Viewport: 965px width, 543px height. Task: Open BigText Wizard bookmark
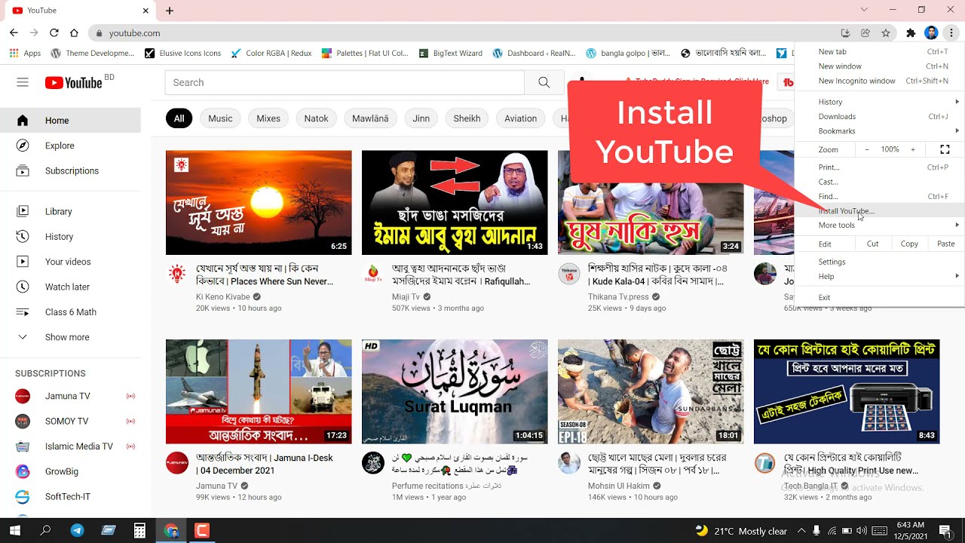click(x=450, y=54)
